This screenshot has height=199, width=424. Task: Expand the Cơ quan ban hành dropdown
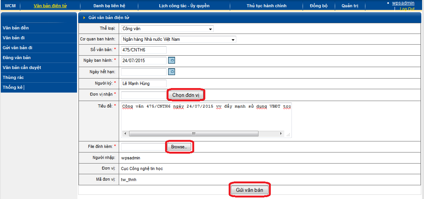coord(233,40)
